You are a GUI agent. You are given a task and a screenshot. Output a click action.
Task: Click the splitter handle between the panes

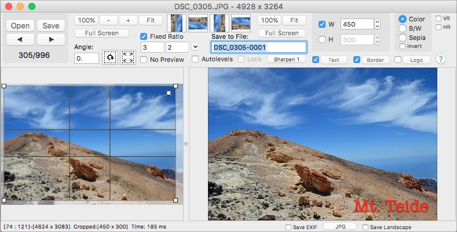point(186,144)
